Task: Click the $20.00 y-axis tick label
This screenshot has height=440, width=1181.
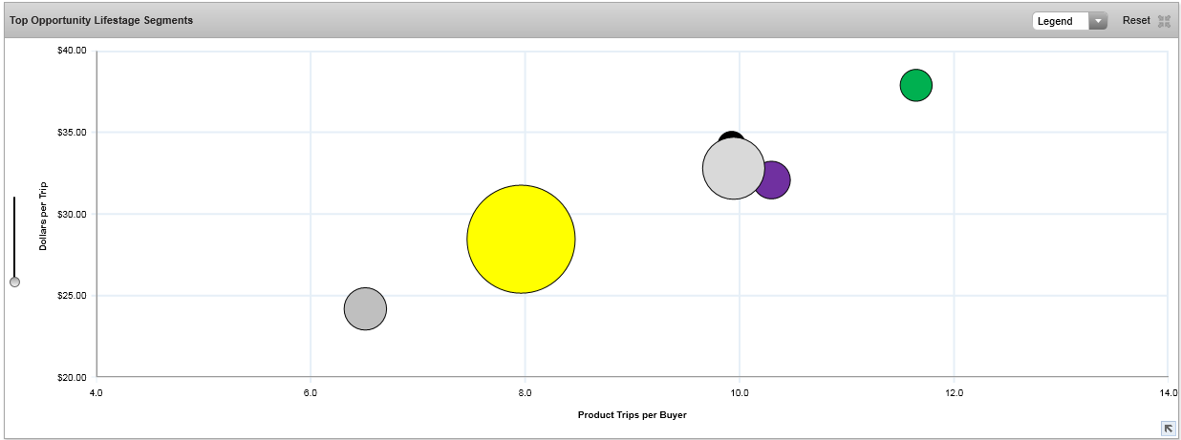Action: [74, 377]
